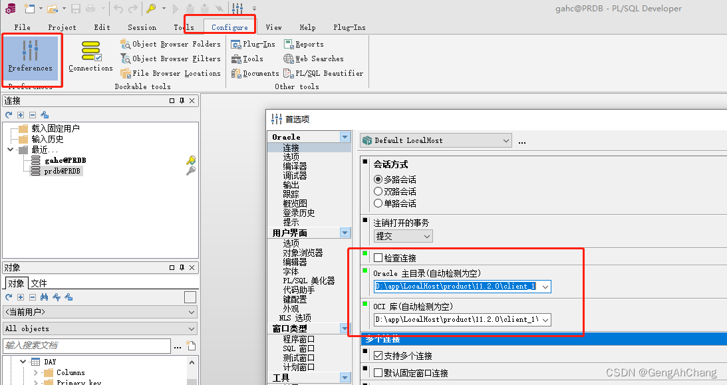Open the File menu
The image size is (727, 385).
click(x=22, y=27)
